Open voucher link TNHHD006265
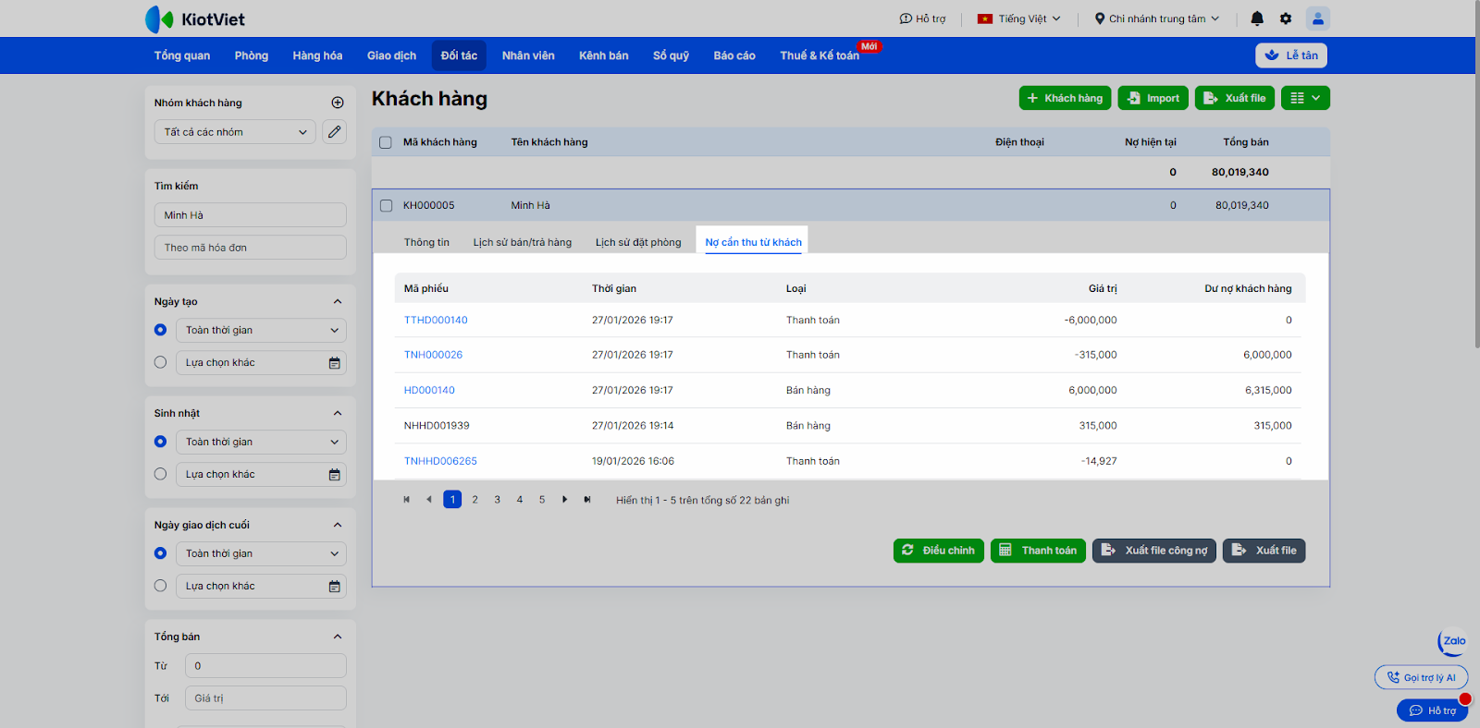The image size is (1480, 728). click(x=440, y=461)
